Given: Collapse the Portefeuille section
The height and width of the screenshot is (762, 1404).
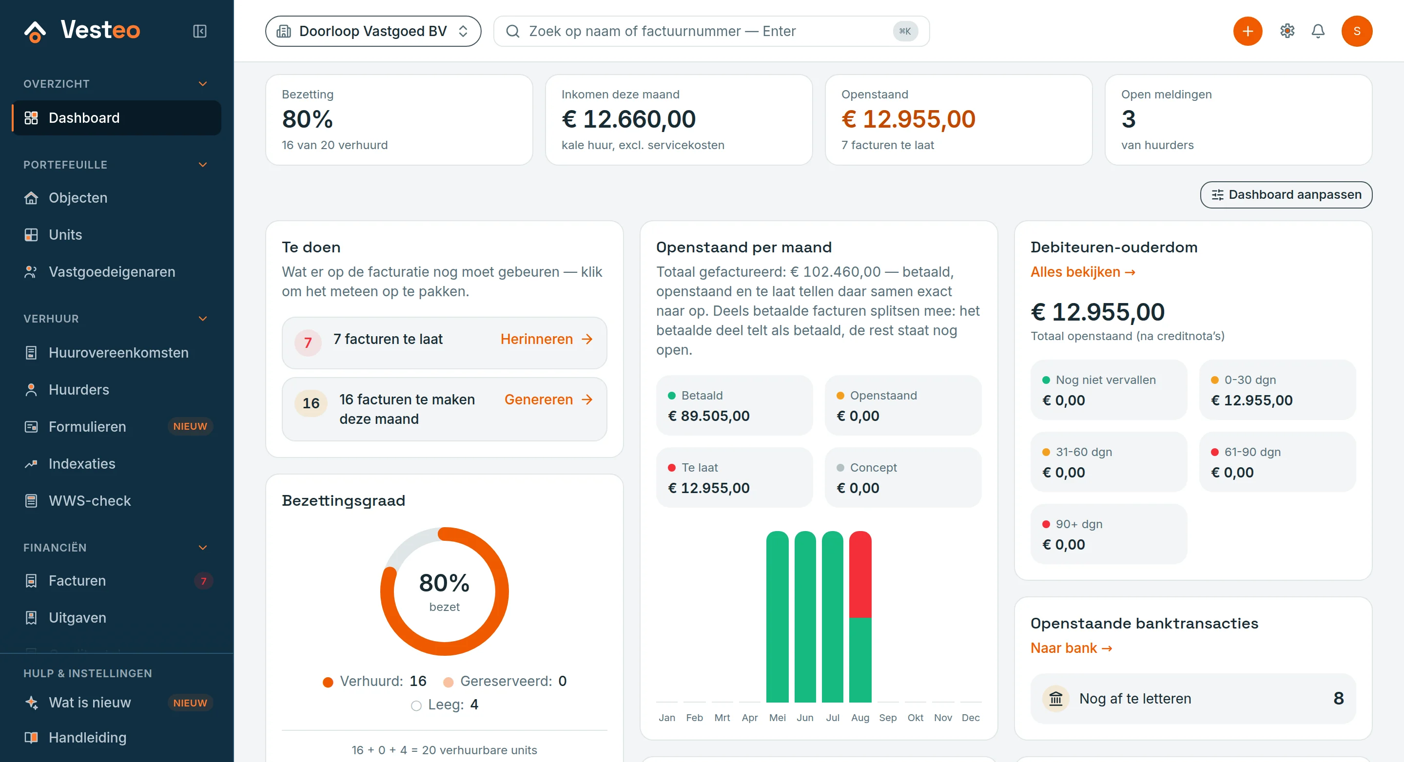Looking at the screenshot, I should pos(203,165).
